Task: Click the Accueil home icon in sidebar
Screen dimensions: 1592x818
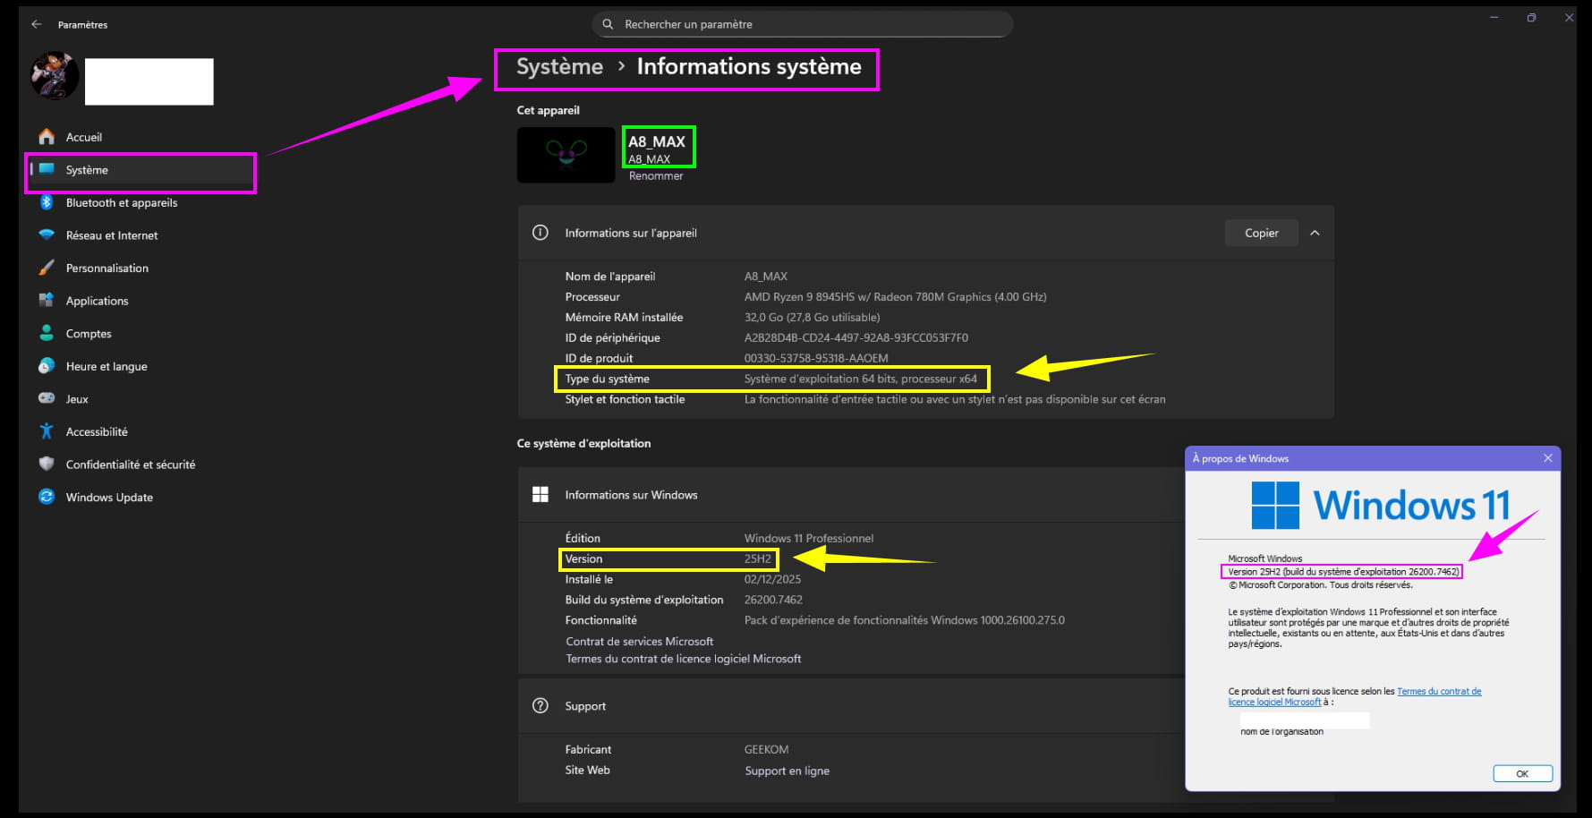Action: [x=47, y=137]
